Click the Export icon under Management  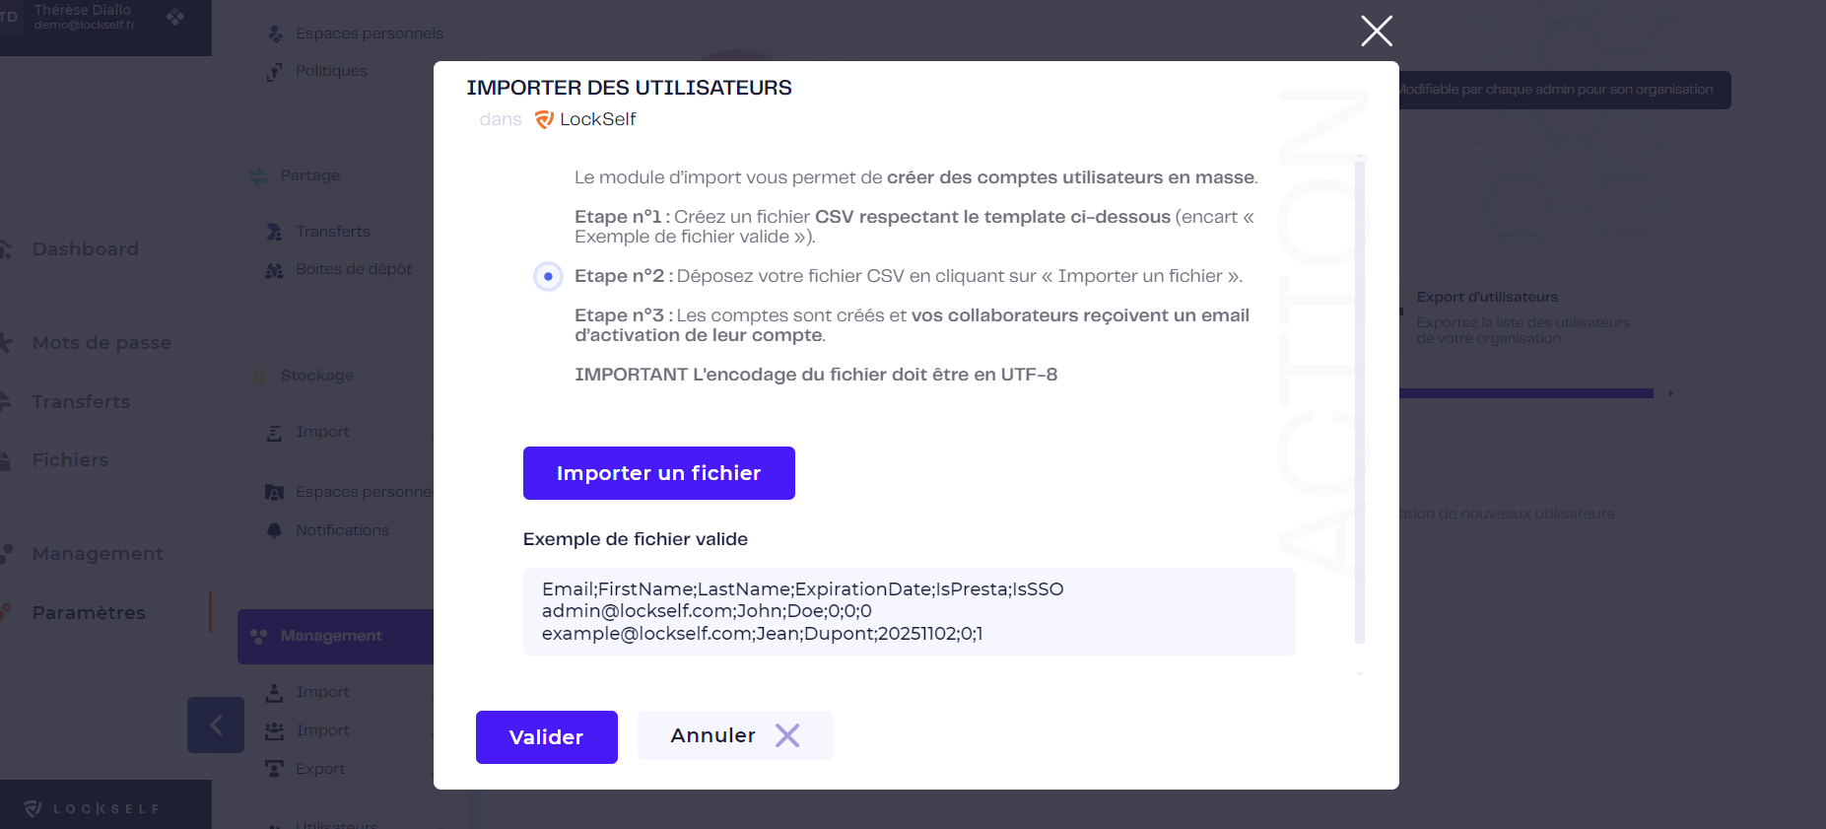274,769
